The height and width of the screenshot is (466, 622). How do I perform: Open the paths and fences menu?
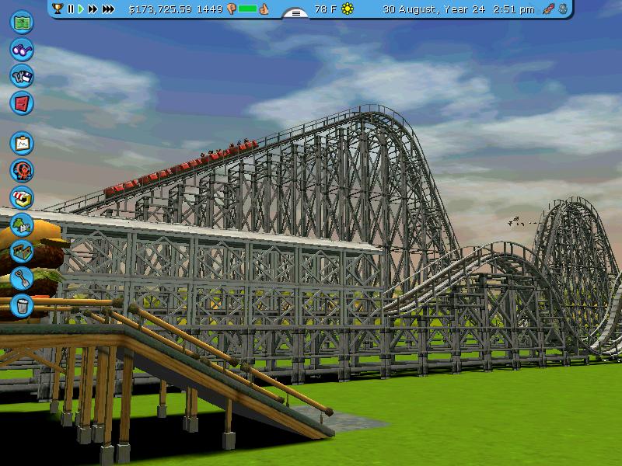point(22,251)
